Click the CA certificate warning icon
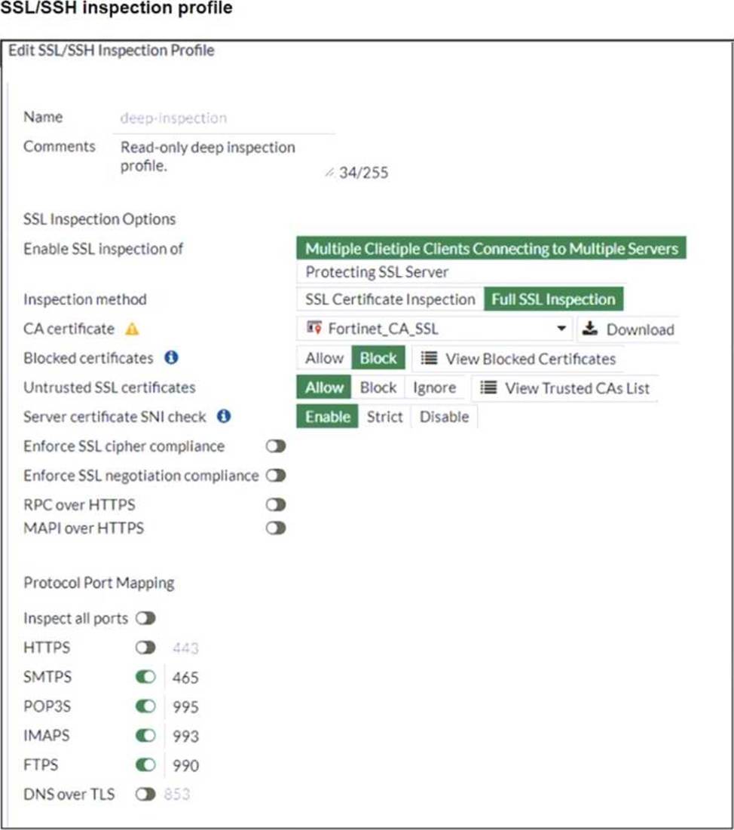This screenshot has height=830, width=734. point(132,329)
